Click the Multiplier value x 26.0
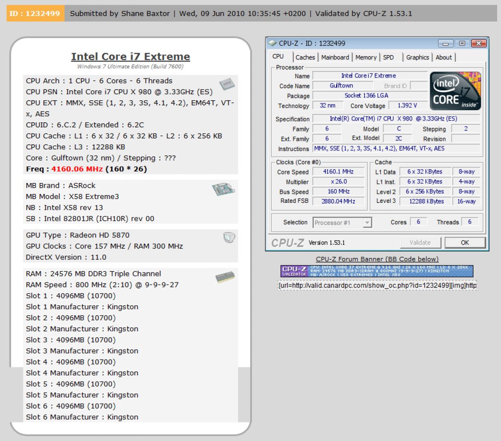The height and width of the screenshot is (441, 501). [338, 181]
